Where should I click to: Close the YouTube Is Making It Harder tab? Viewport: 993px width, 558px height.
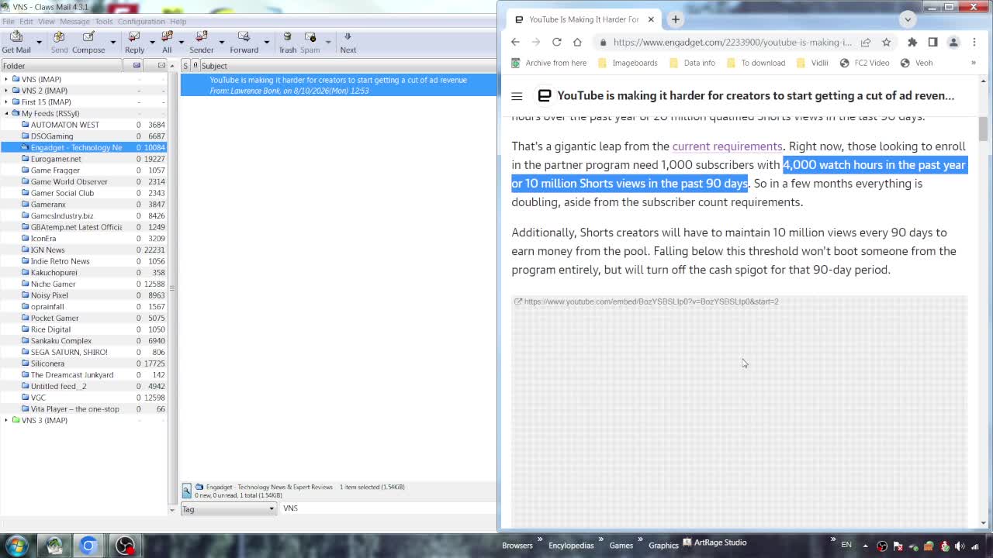pos(651,19)
